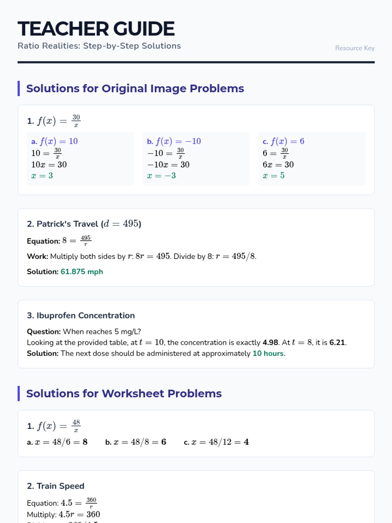
Task: Click the green x = 5 answer
Action: click(x=273, y=176)
